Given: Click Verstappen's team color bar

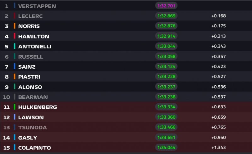Looking at the screenshot, I should 14,6.
